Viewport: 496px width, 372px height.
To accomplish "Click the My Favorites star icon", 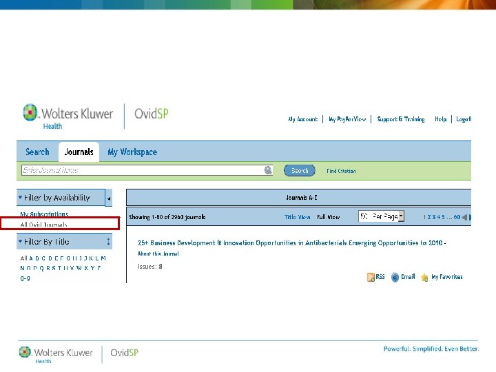I will point(424,278).
